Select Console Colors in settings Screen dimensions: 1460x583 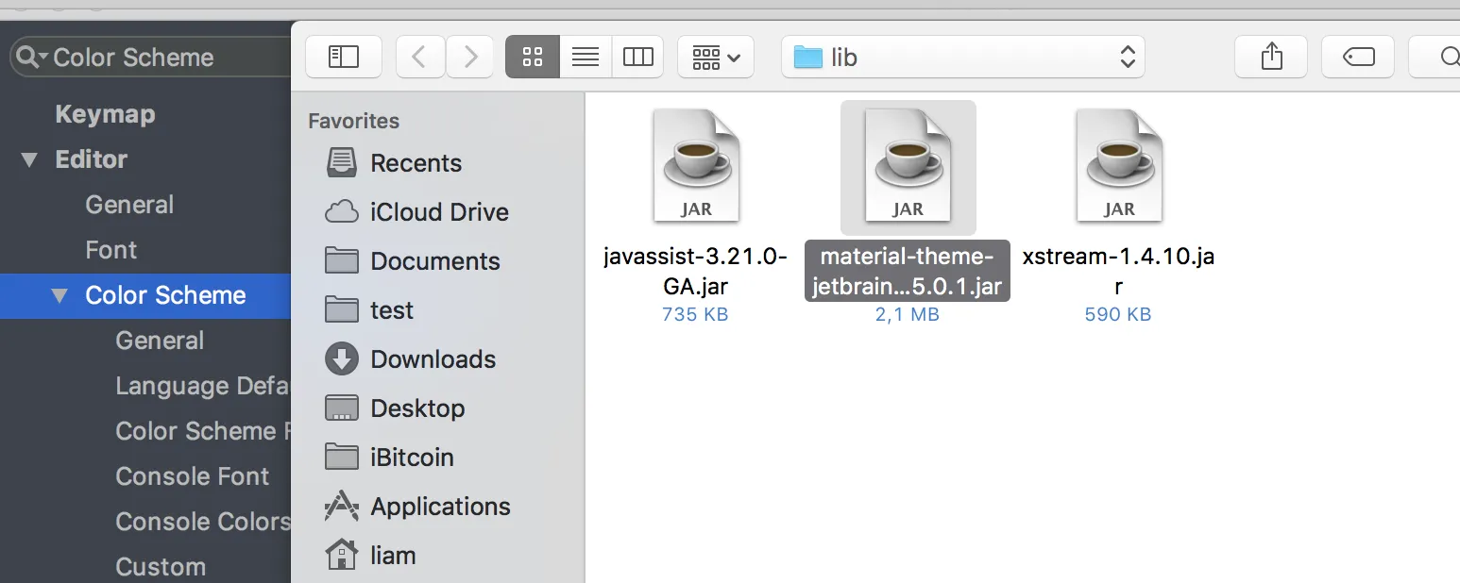point(202,522)
